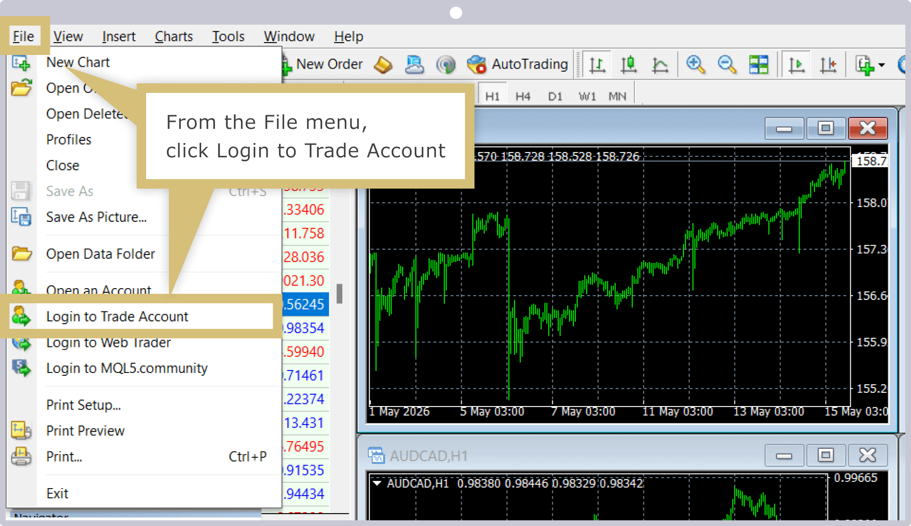Select Login to Web Trader
The image size is (911, 526).
click(108, 342)
